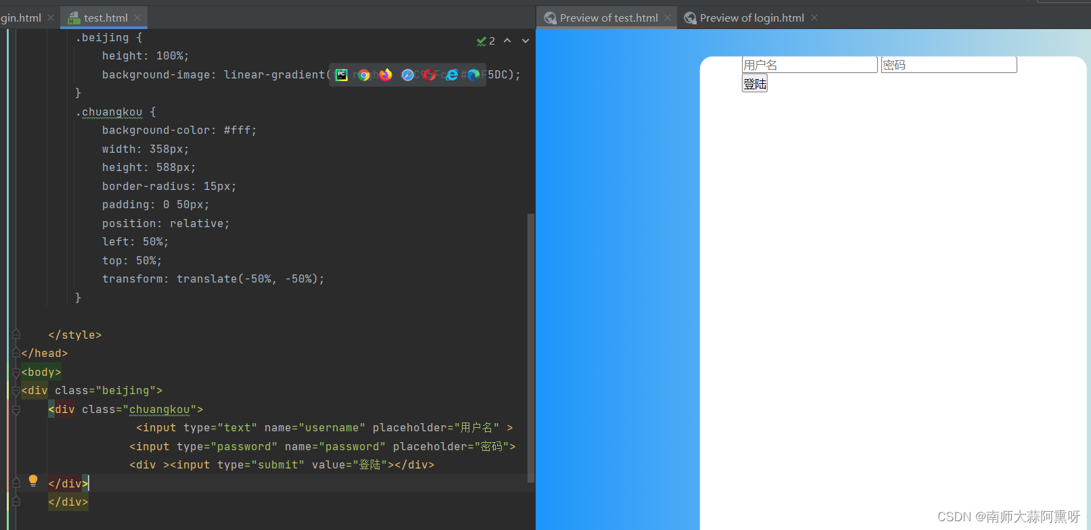Click the 'background-image: linear-gradient' text
Screen dimensions: 1091x530
pos(214,75)
